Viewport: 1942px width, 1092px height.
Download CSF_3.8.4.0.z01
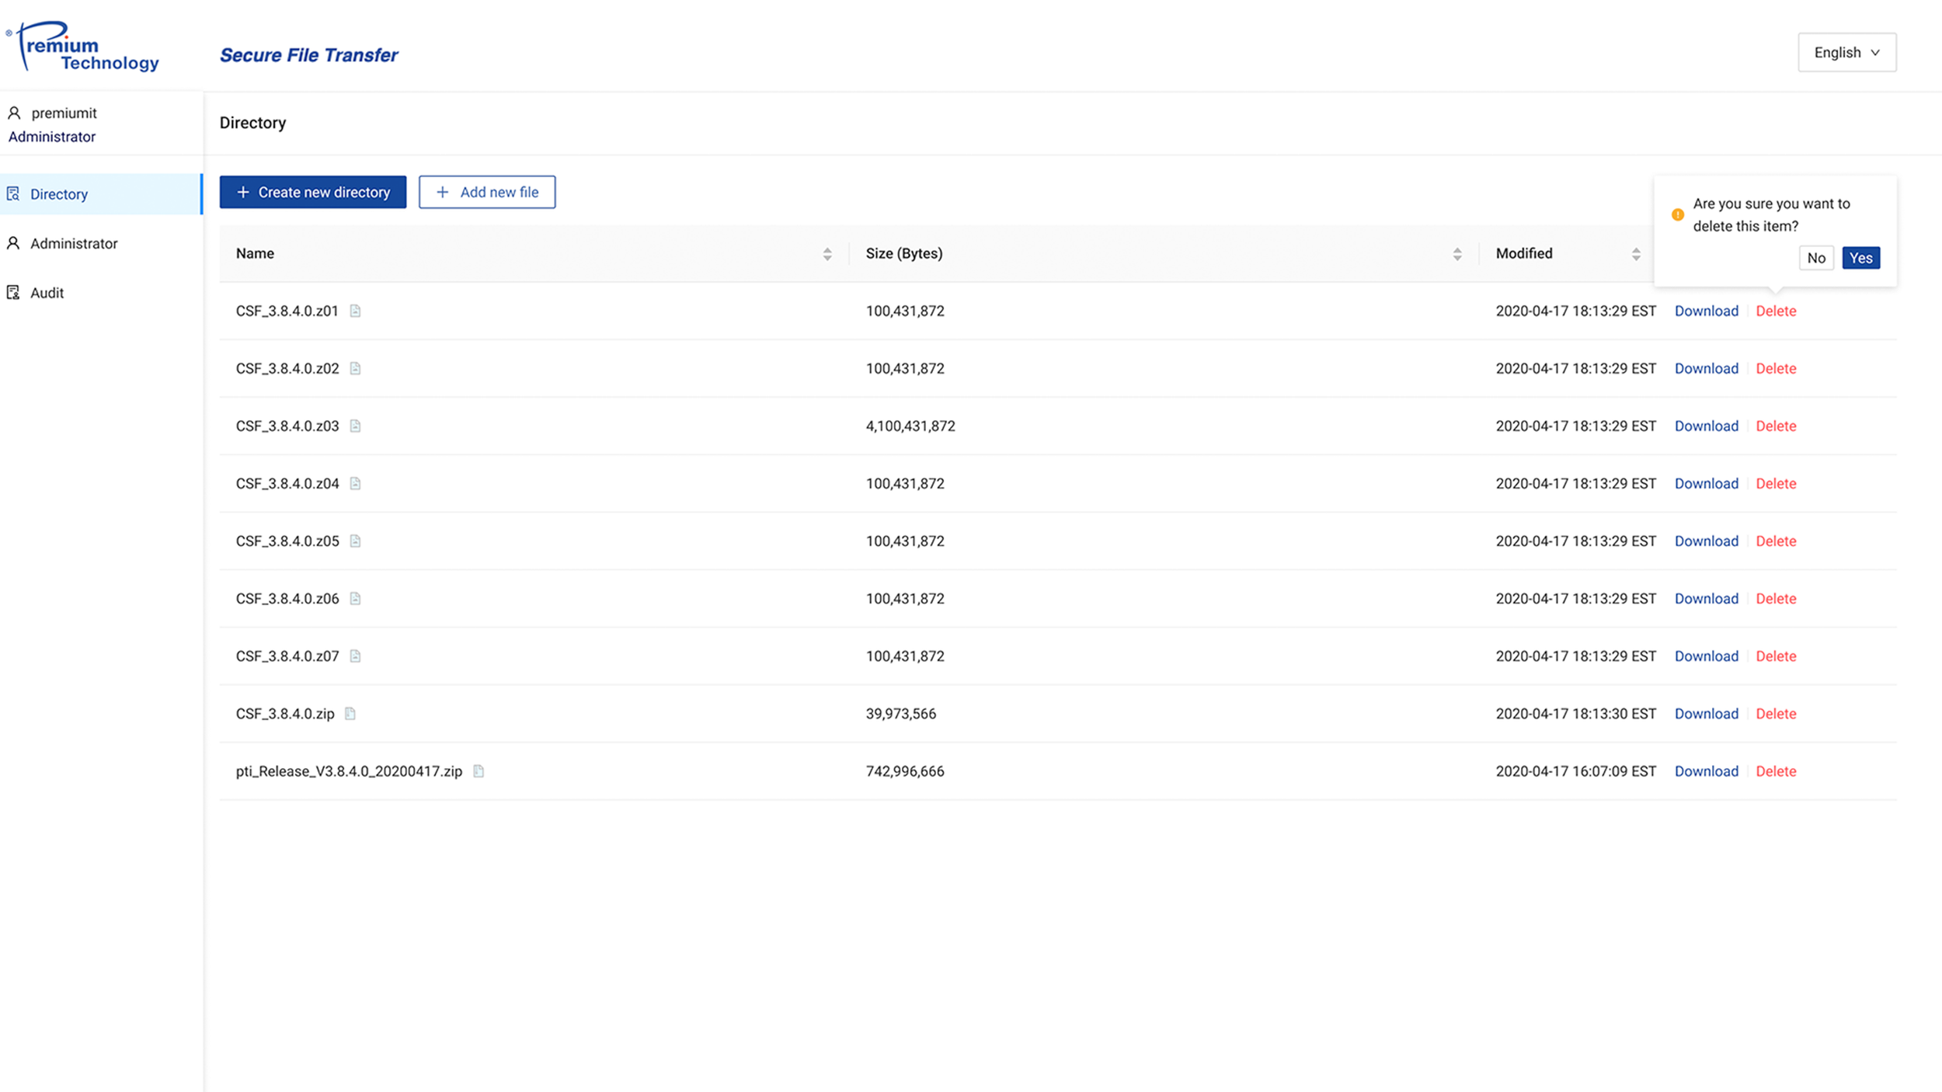(1706, 311)
